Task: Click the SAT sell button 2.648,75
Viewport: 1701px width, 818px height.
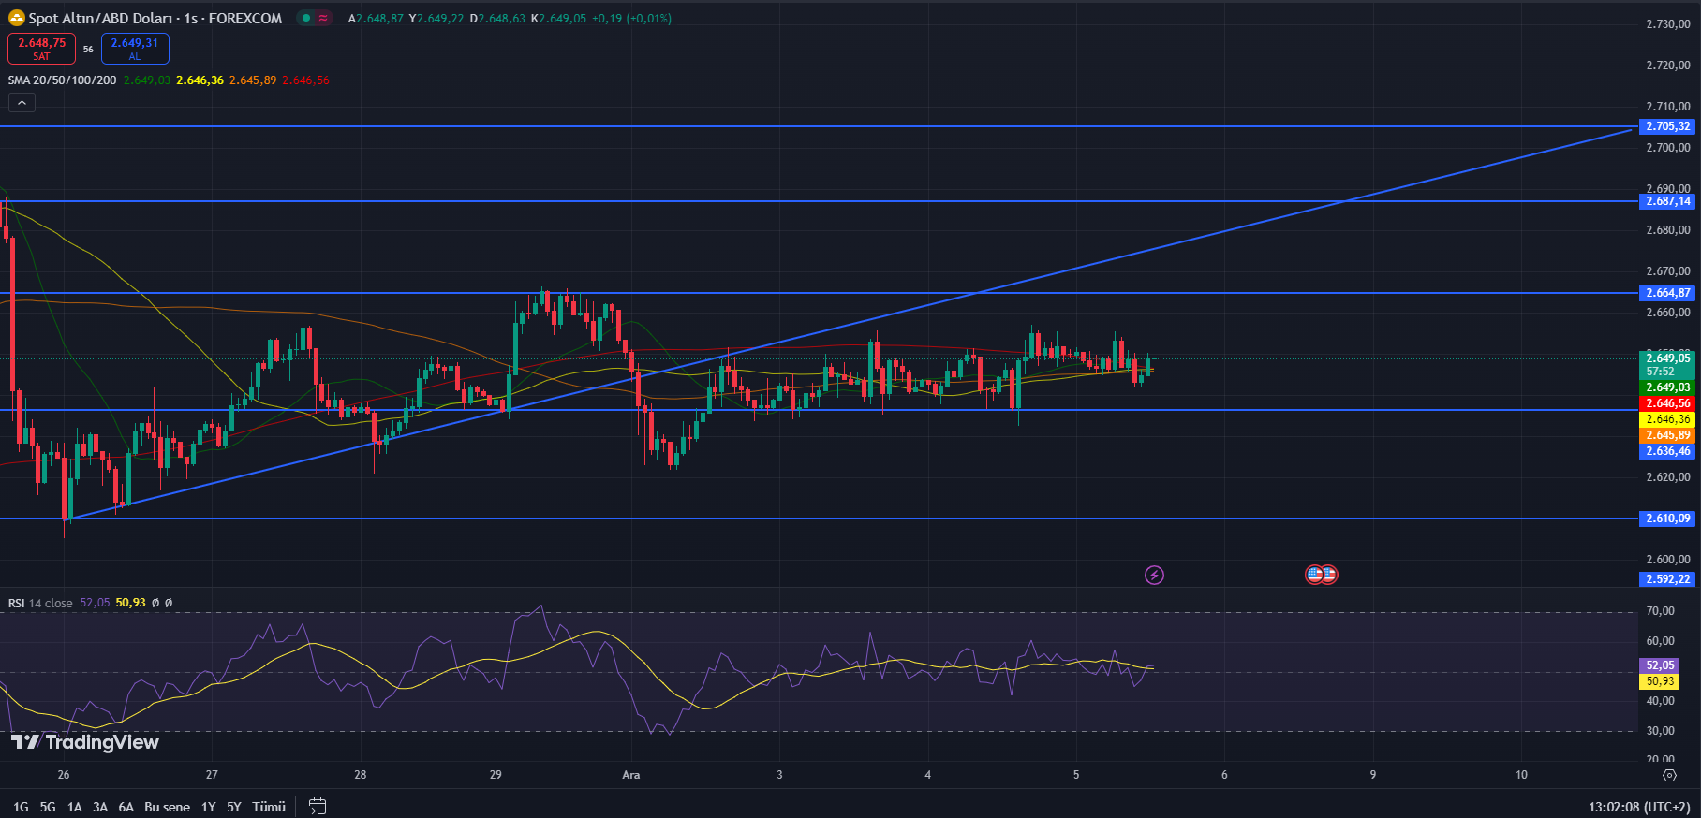Action: tap(42, 49)
